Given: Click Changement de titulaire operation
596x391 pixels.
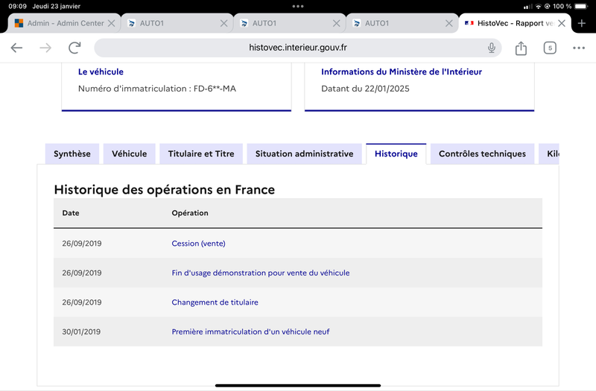Looking at the screenshot, I should click(215, 302).
